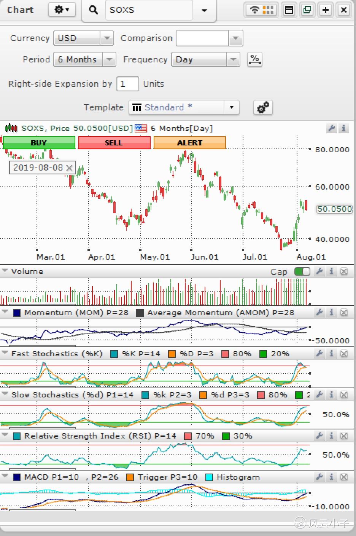Viewport: 356px width, 536px height.
Task: Close the MACD panel
Action: (x=344, y=477)
